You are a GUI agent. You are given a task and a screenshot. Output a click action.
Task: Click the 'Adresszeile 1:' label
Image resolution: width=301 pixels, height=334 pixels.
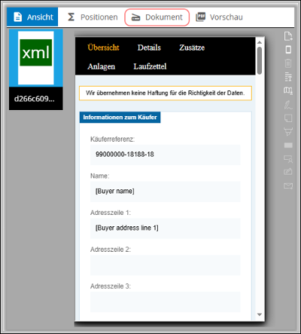click(111, 213)
